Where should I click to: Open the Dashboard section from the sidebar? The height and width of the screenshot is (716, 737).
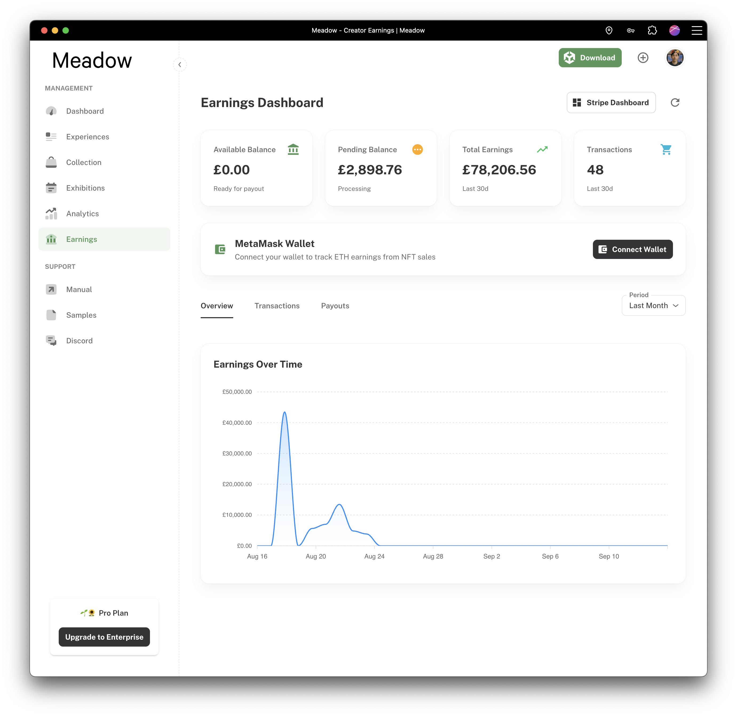tap(85, 111)
